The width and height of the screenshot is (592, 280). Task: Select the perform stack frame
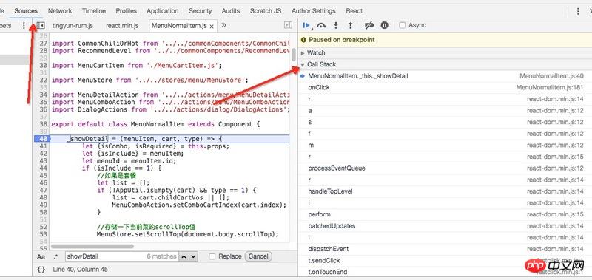click(x=445, y=214)
